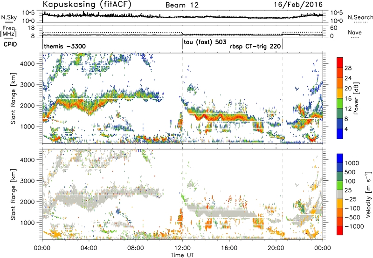373x258 pixels.
Task: Click the 12:00 time tick label
Action: point(182,248)
